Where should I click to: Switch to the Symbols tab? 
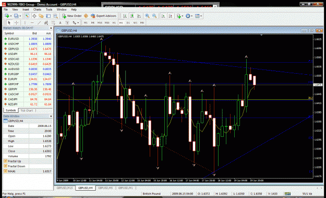point(10,111)
